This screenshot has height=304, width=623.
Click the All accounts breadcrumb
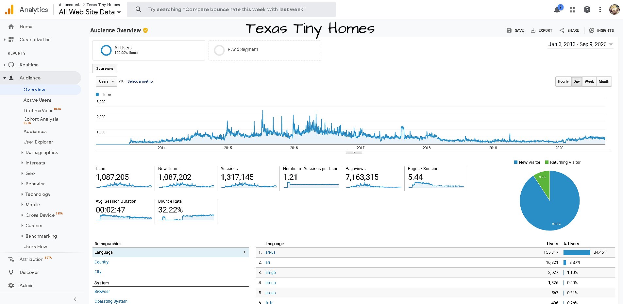pyautogui.click(x=70, y=5)
